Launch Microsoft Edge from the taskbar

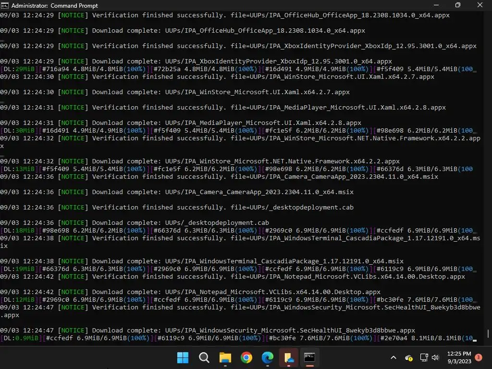point(267,357)
